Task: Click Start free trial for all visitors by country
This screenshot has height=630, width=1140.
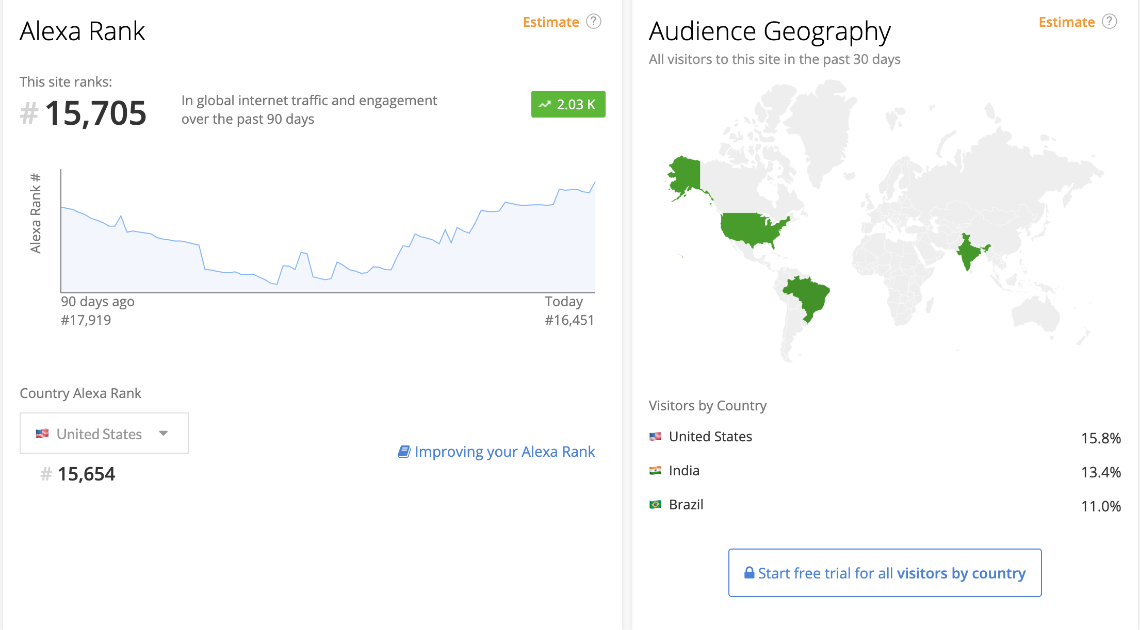Action: point(885,573)
